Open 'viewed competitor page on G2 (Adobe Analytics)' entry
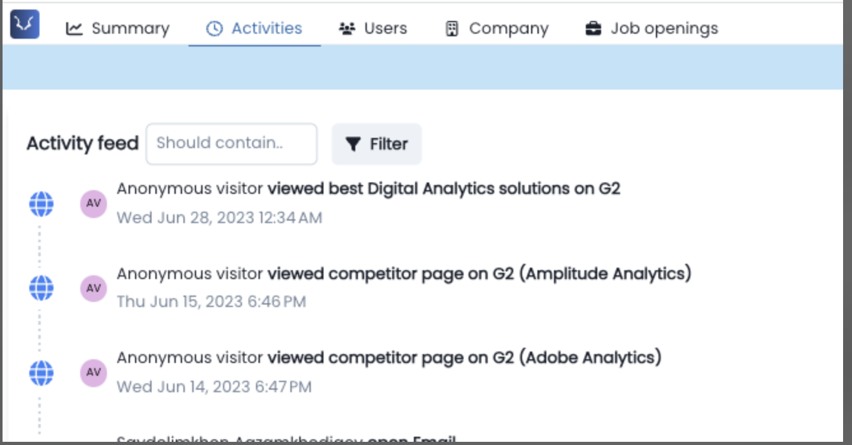The image size is (852, 445). pyautogui.click(x=464, y=358)
